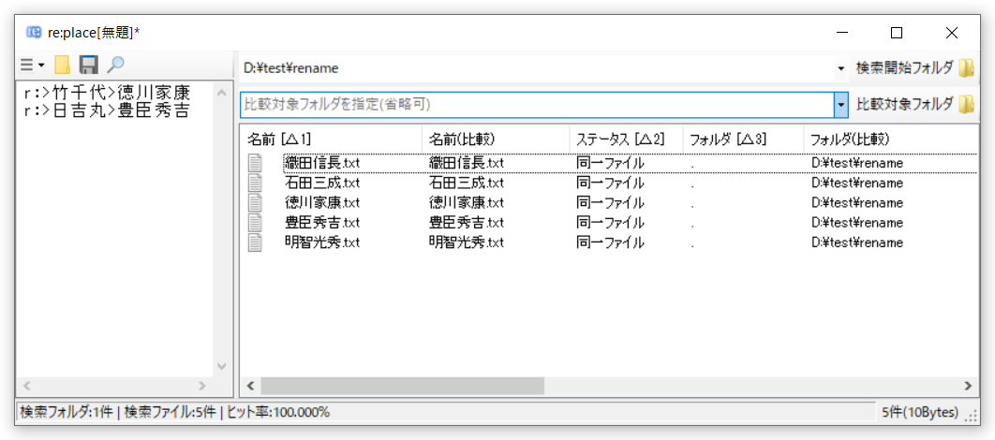Click the 比較対象フォルダ label button
Viewport: 995px width, 440px height.
[x=904, y=104]
